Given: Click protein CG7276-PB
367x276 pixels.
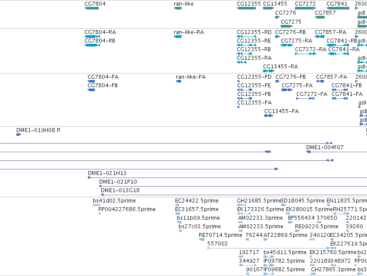Looking at the screenshot, I should [x=278, y=81].
